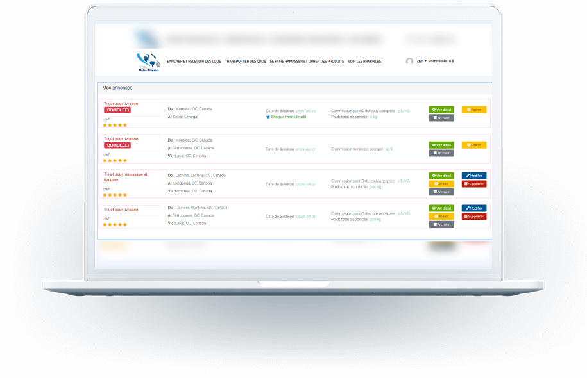This screenshot has height=378, width=587.
Task: Click Retirer on the COMBLÉE Terrebonne trip
Action: coord(474,145)
